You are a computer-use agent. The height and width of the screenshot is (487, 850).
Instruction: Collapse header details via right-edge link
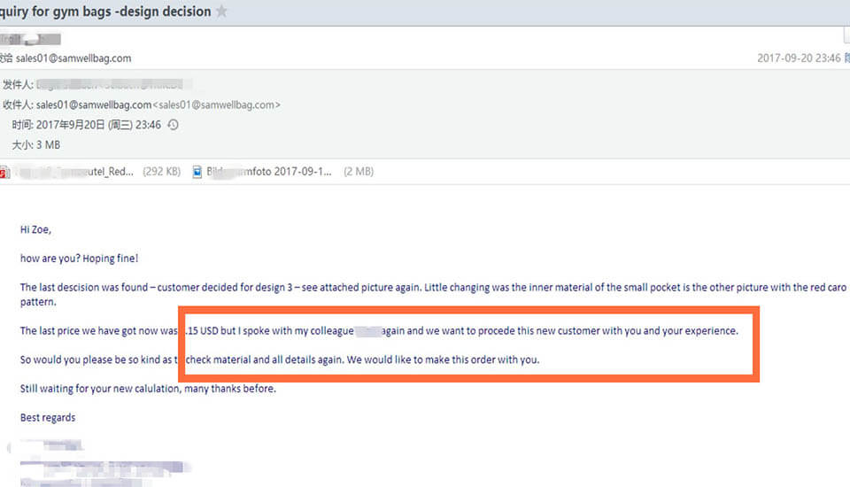click(846, 58)
